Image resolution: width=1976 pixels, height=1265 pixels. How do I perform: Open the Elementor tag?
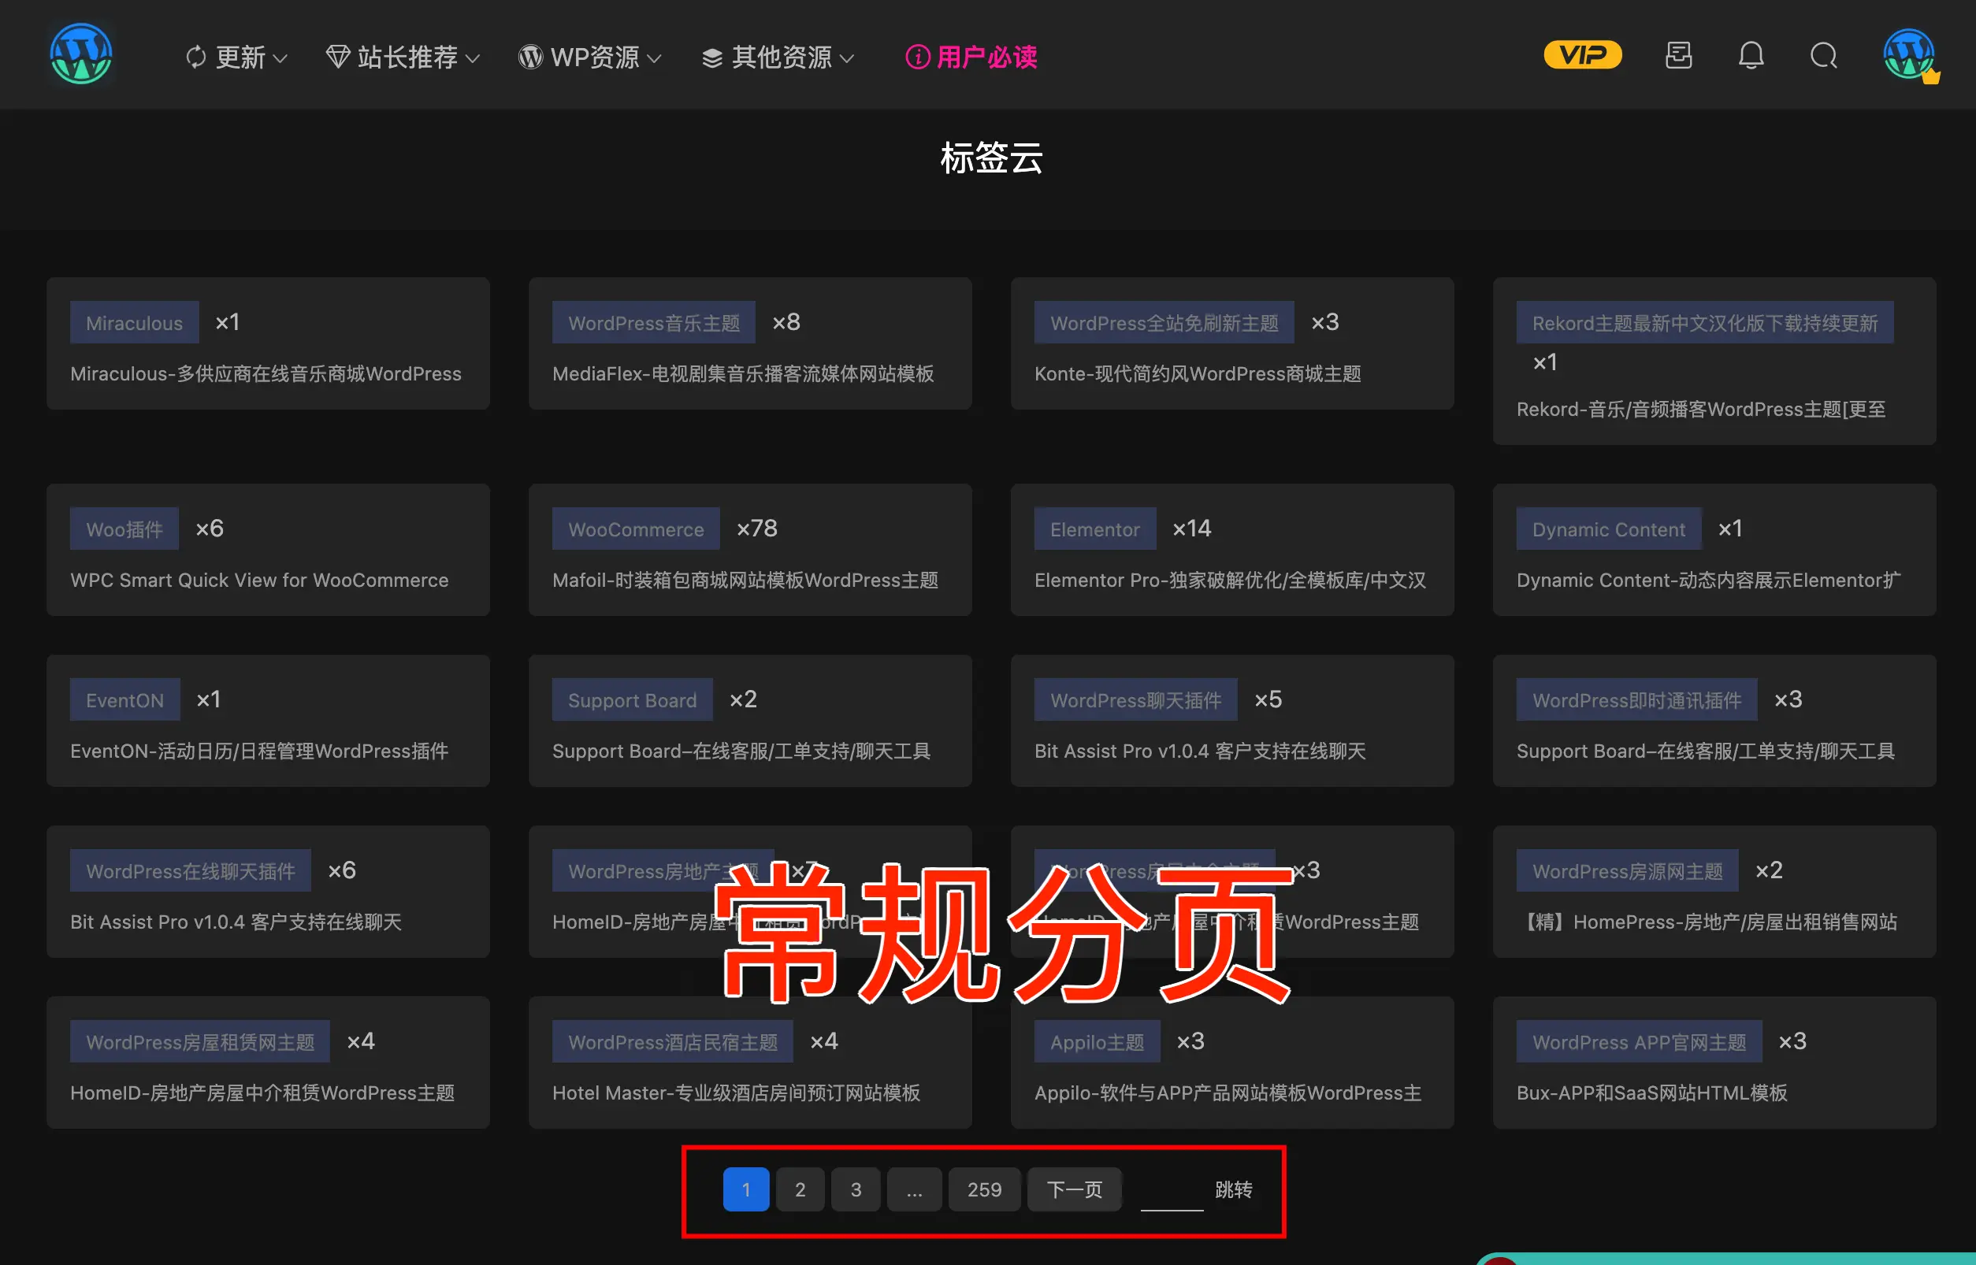pyautogui.click(x=1095, y=529)
